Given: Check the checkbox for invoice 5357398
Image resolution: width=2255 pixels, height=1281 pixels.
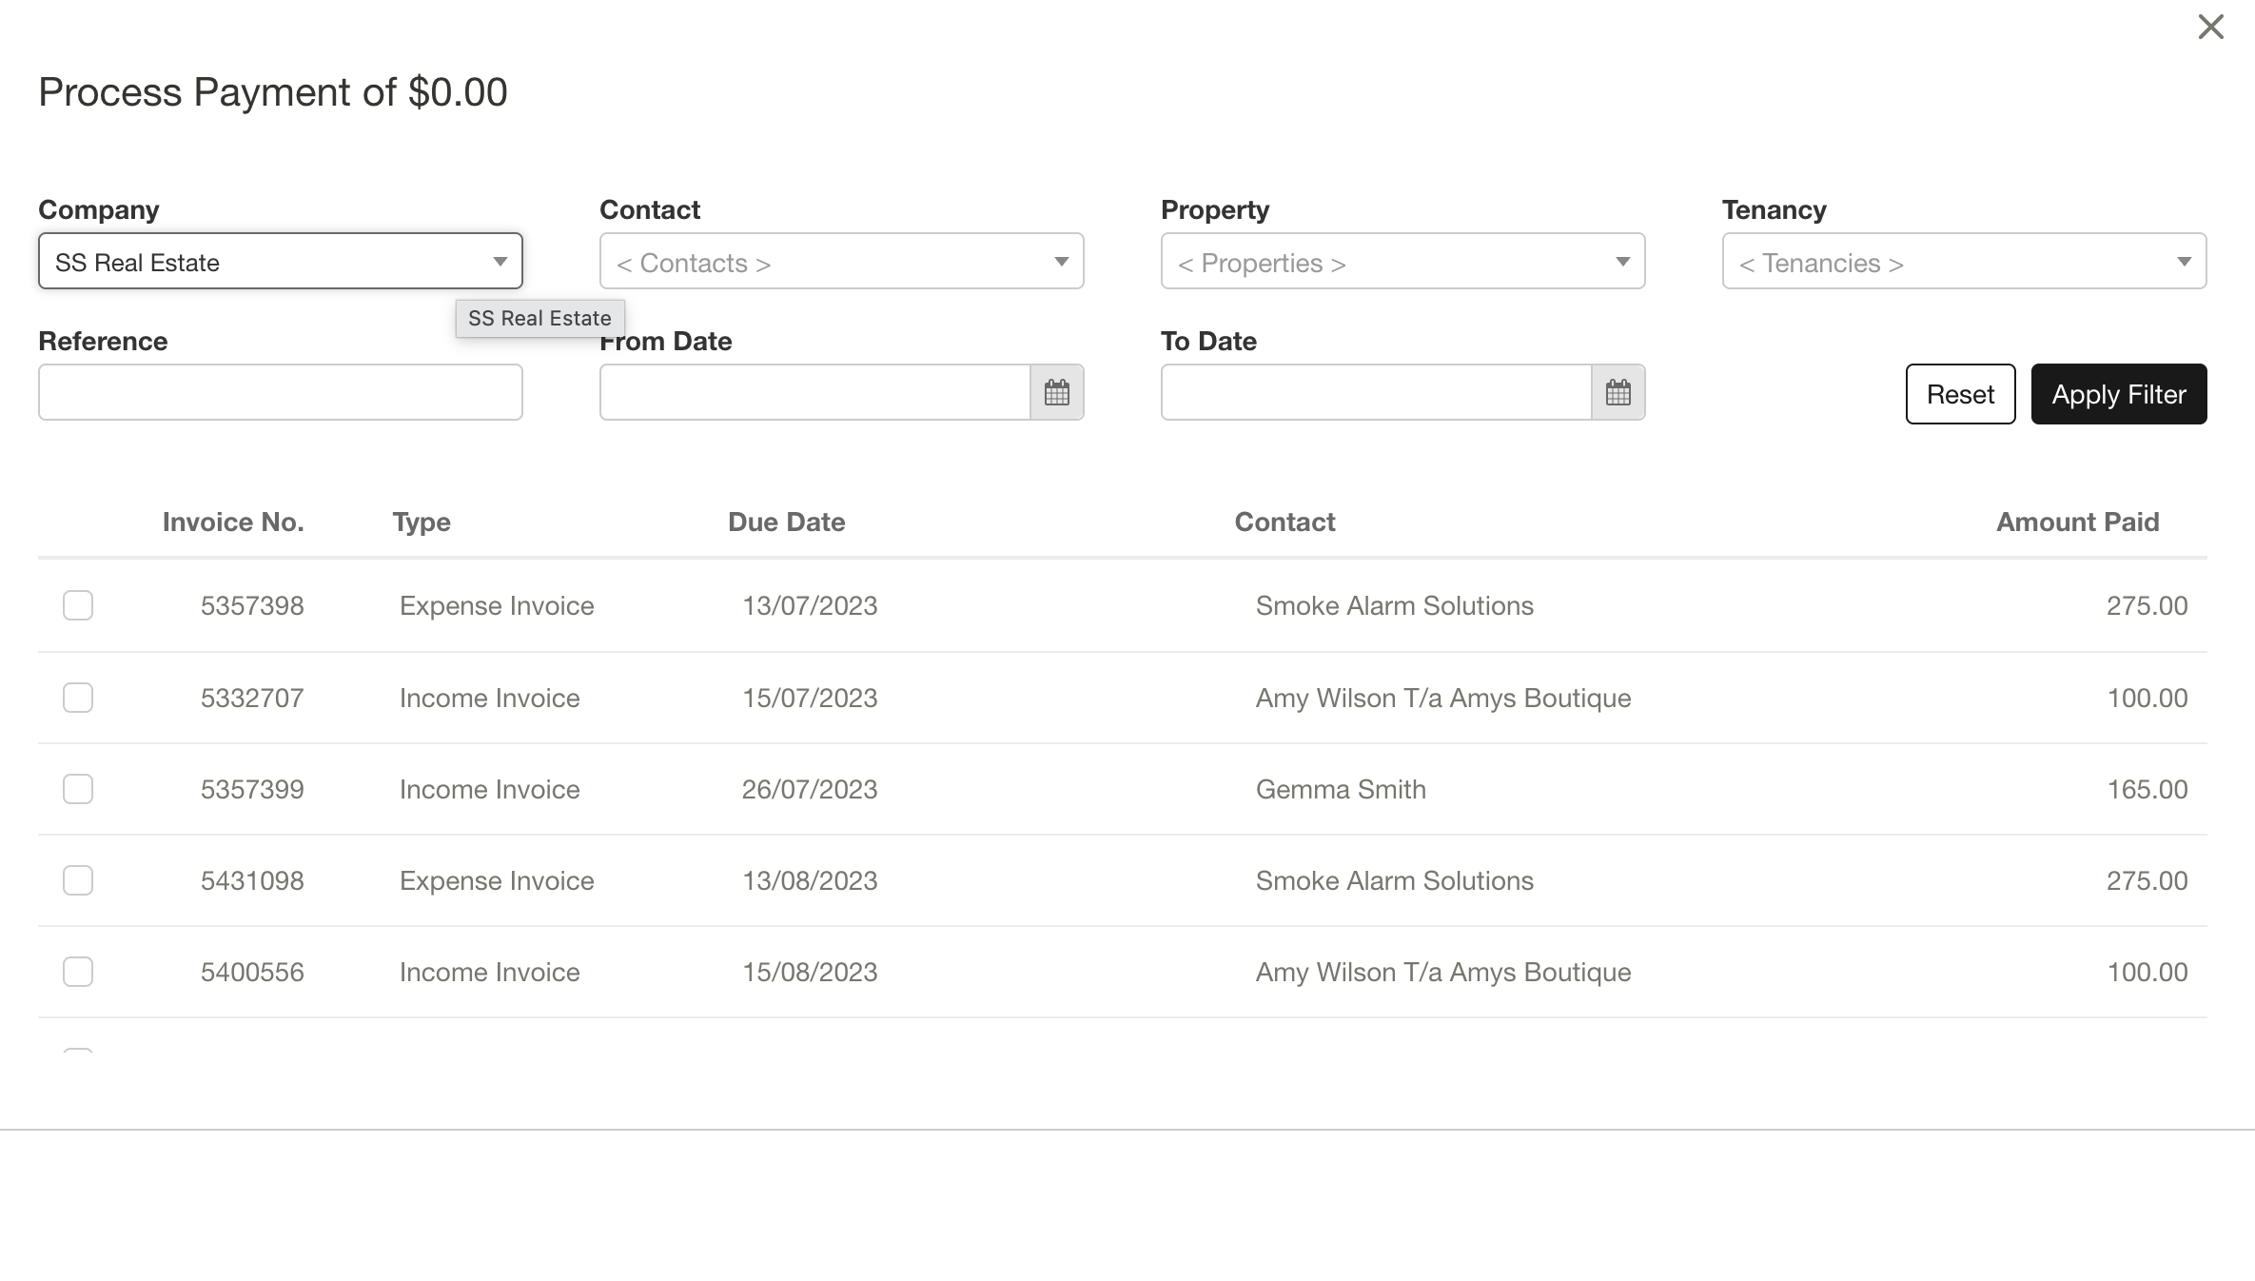Looking at the screenshot, I should click(77, 604).
